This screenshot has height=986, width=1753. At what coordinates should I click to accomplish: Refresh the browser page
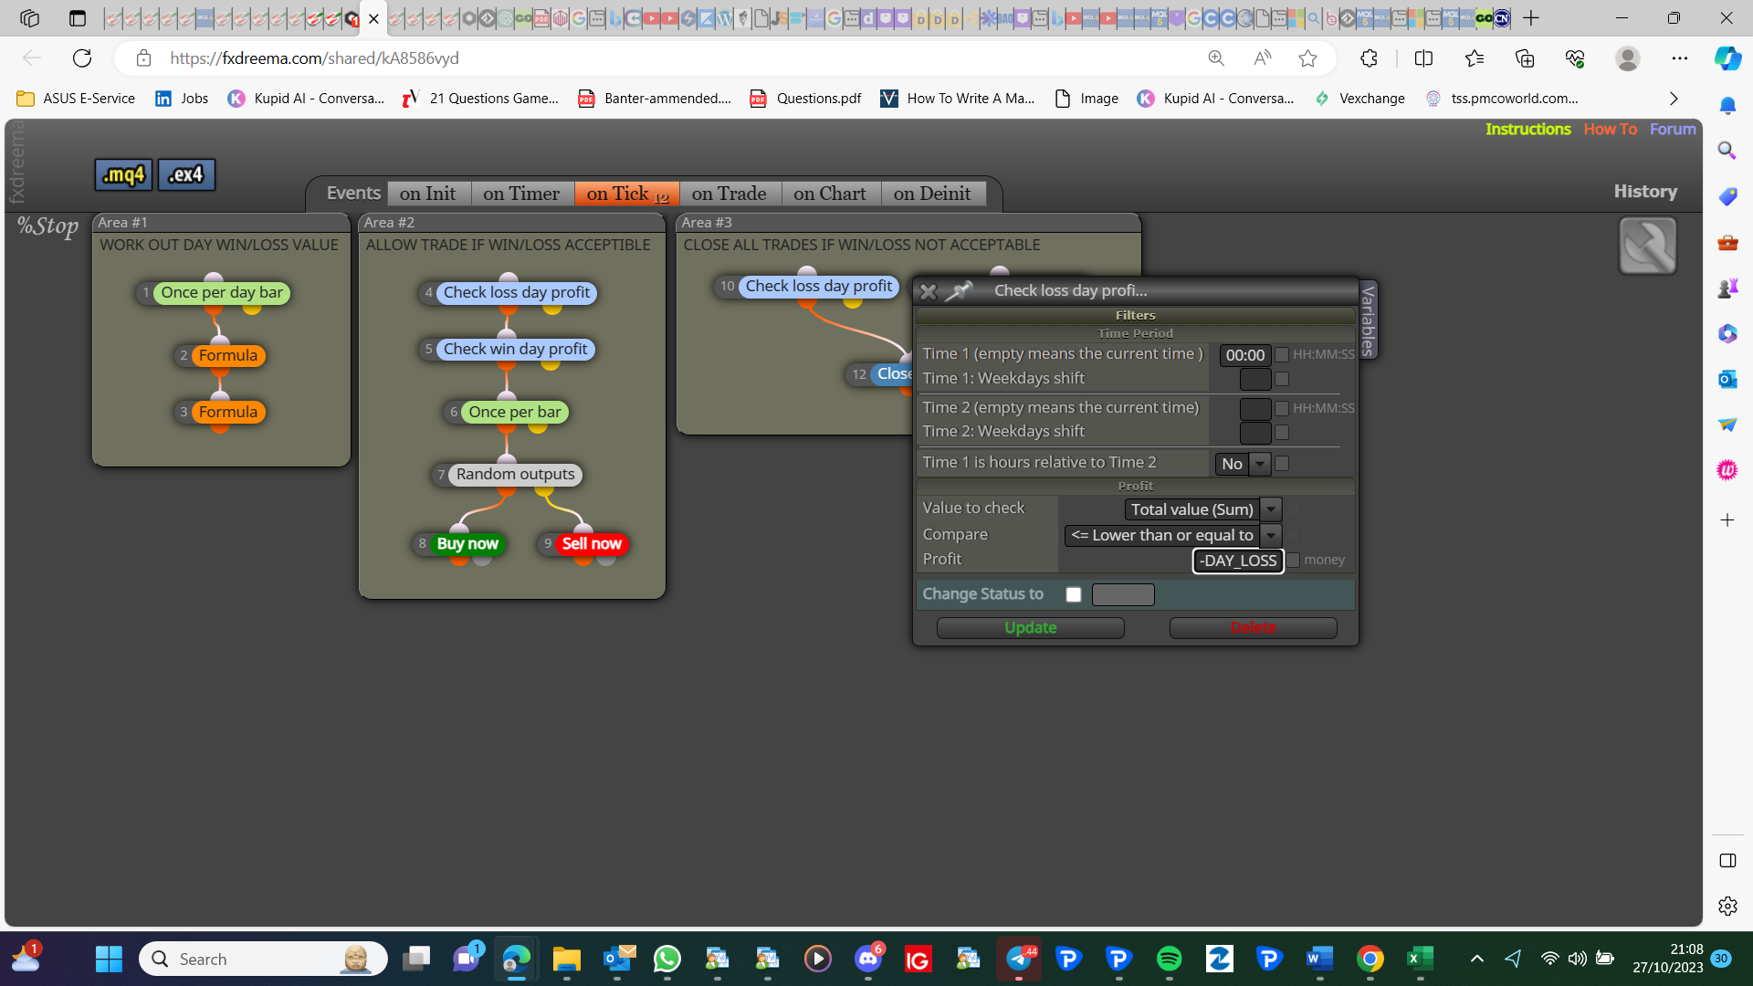(82, 58)
